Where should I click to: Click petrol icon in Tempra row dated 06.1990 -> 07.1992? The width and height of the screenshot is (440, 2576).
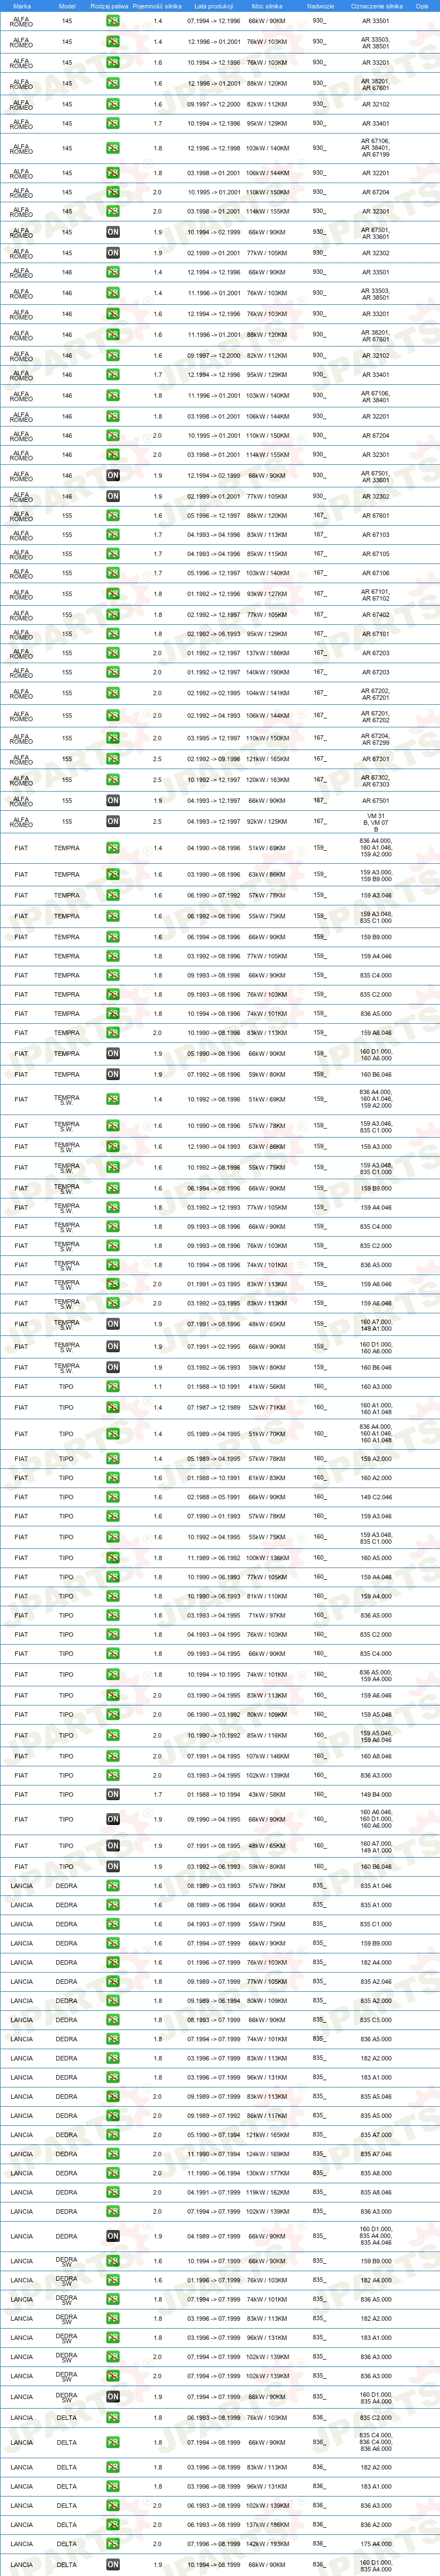113,896
